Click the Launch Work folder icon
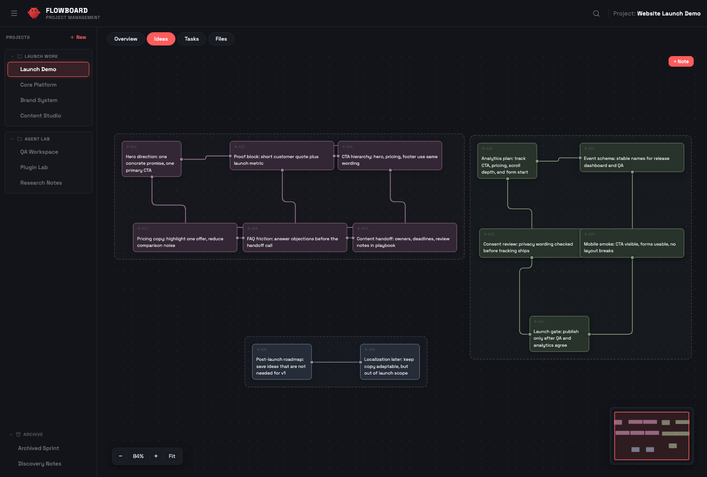The width and height of the screenshot is (707, 477). pyautogui.click(x=19, y=57)
